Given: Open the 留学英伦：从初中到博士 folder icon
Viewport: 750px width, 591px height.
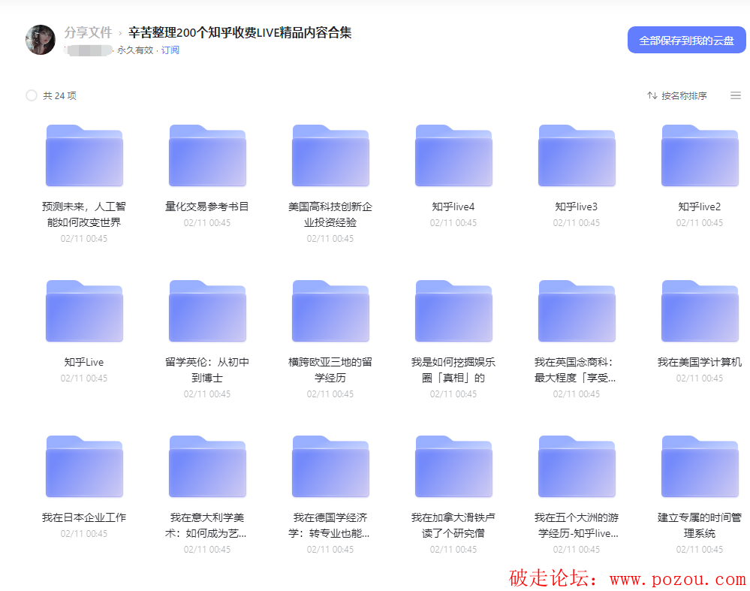Looking at the screenshot, I should pos(208,311).
